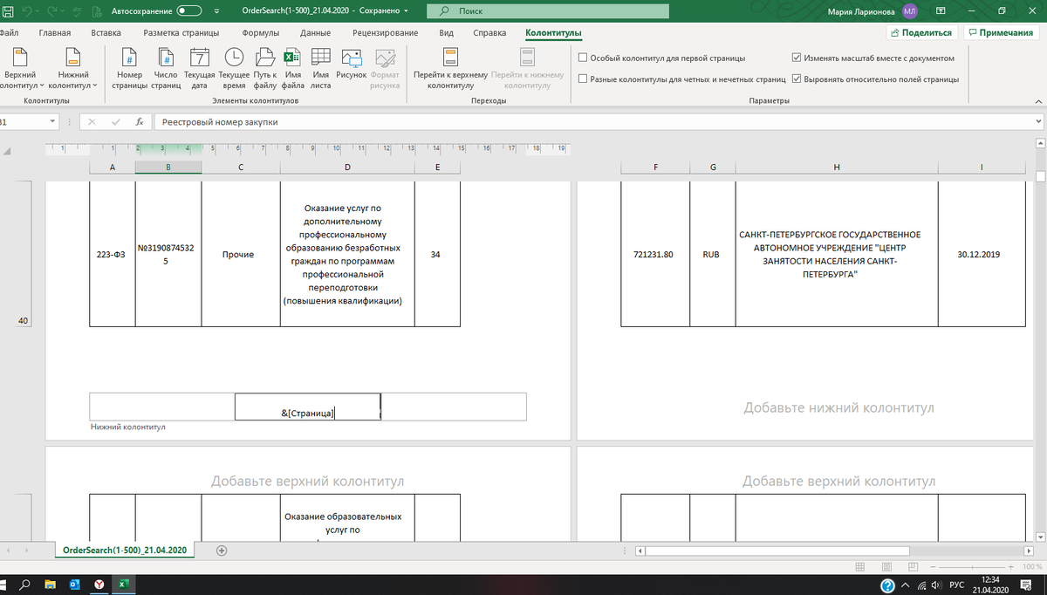Click cell with text 721231.80
Image resolution: width=1047 pixels, height=595 pixels.
coord(655,255)
